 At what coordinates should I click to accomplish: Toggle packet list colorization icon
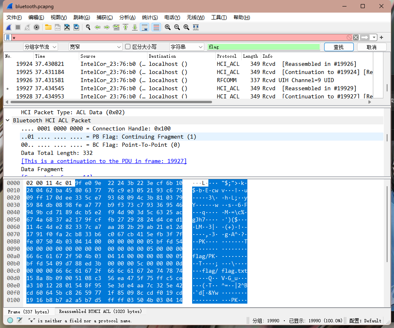point(156,27)
